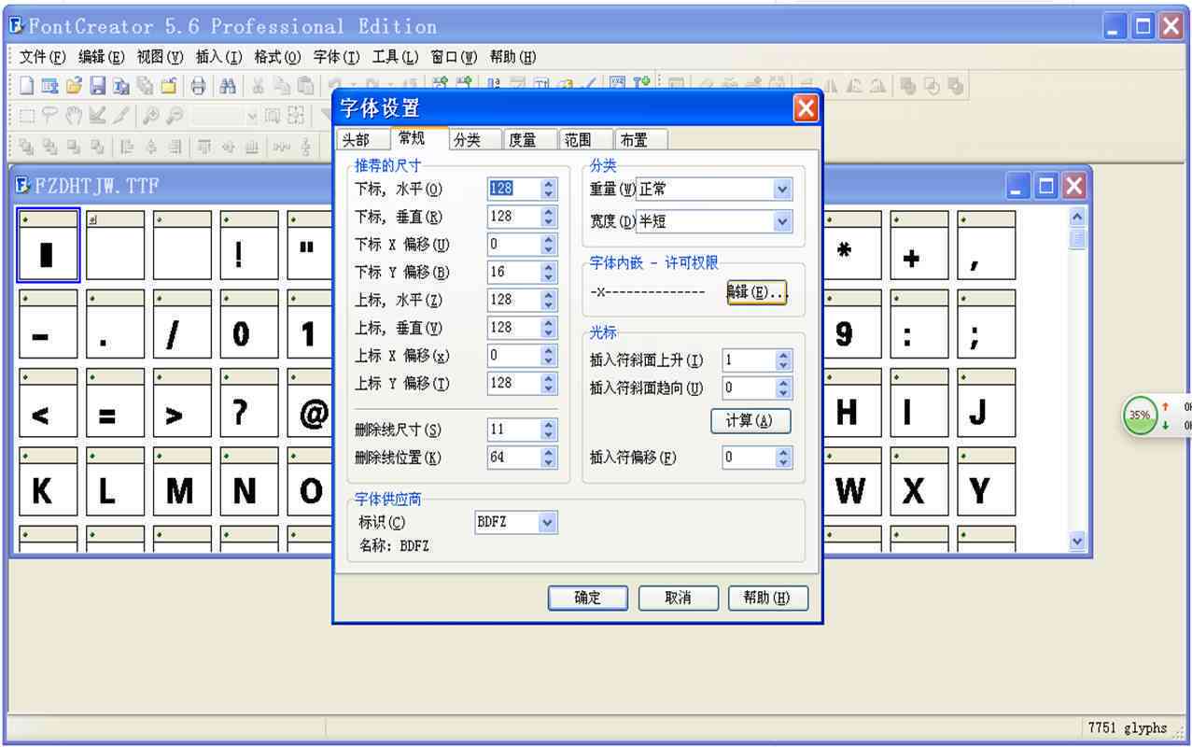Click the zoom in magnifier icon

coord(150,116)
